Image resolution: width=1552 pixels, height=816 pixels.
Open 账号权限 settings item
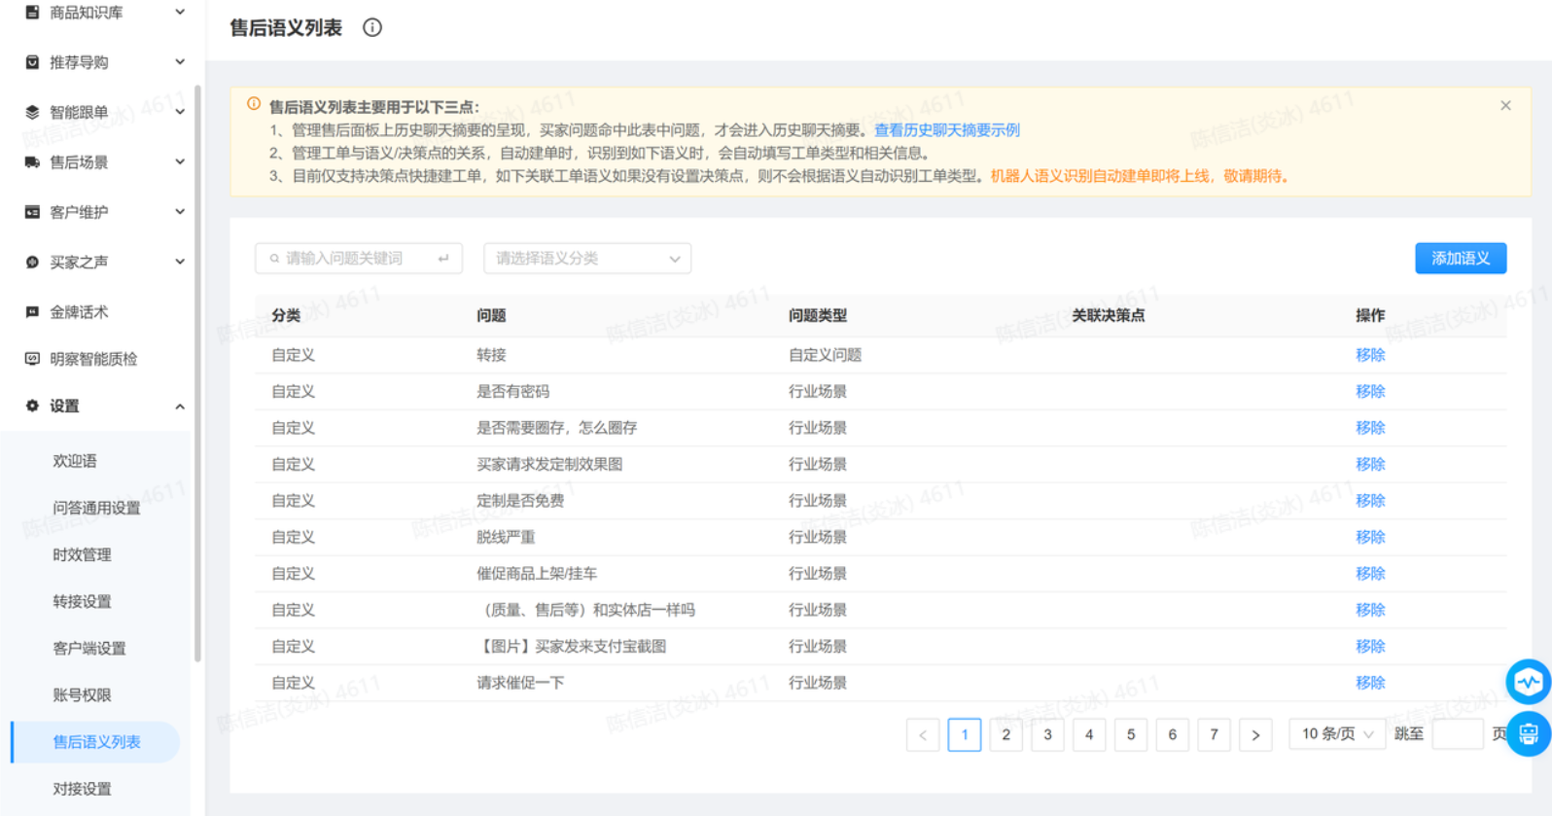click(x=82, y=694)
